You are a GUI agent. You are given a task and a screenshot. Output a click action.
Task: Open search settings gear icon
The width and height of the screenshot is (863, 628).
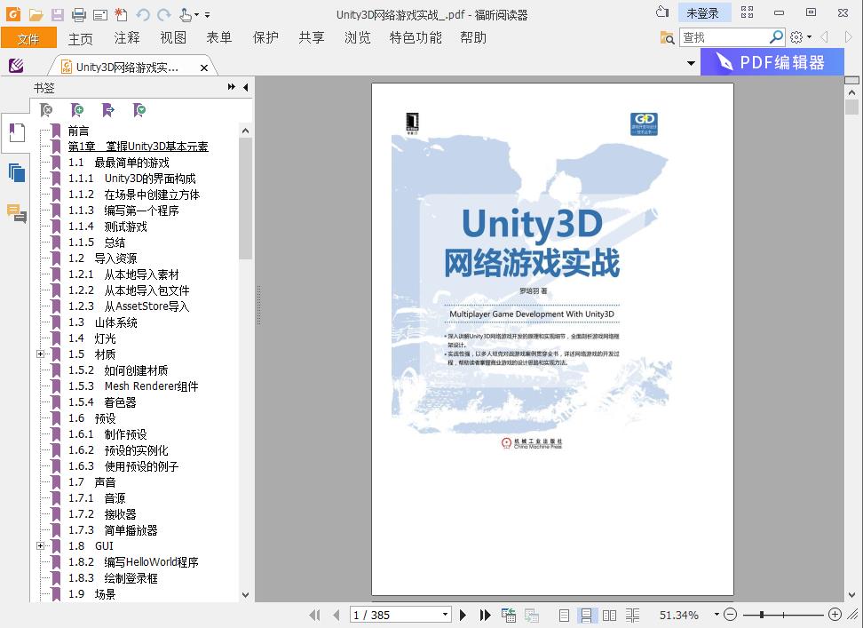point(796,37)
